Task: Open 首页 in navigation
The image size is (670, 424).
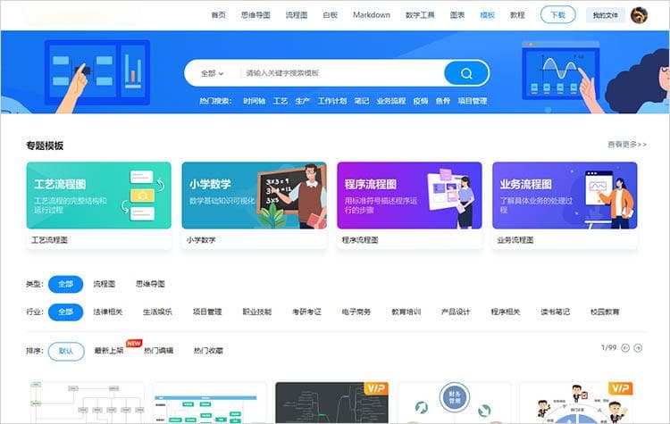Action: pos(218,15)
